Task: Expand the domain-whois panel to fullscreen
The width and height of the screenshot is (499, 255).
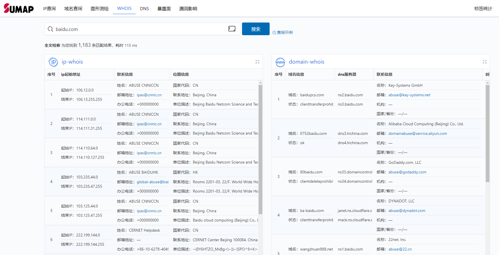Action: [x=485, y=62]
